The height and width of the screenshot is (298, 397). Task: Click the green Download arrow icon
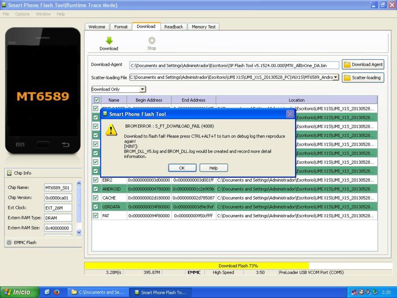(x=109, y=41)
